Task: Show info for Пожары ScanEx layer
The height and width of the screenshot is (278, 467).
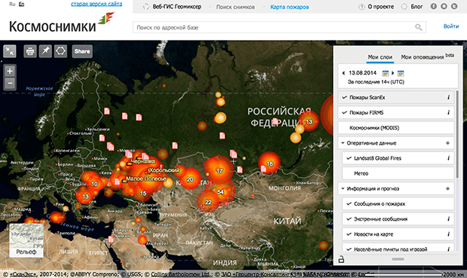Action: coord(448,97)
